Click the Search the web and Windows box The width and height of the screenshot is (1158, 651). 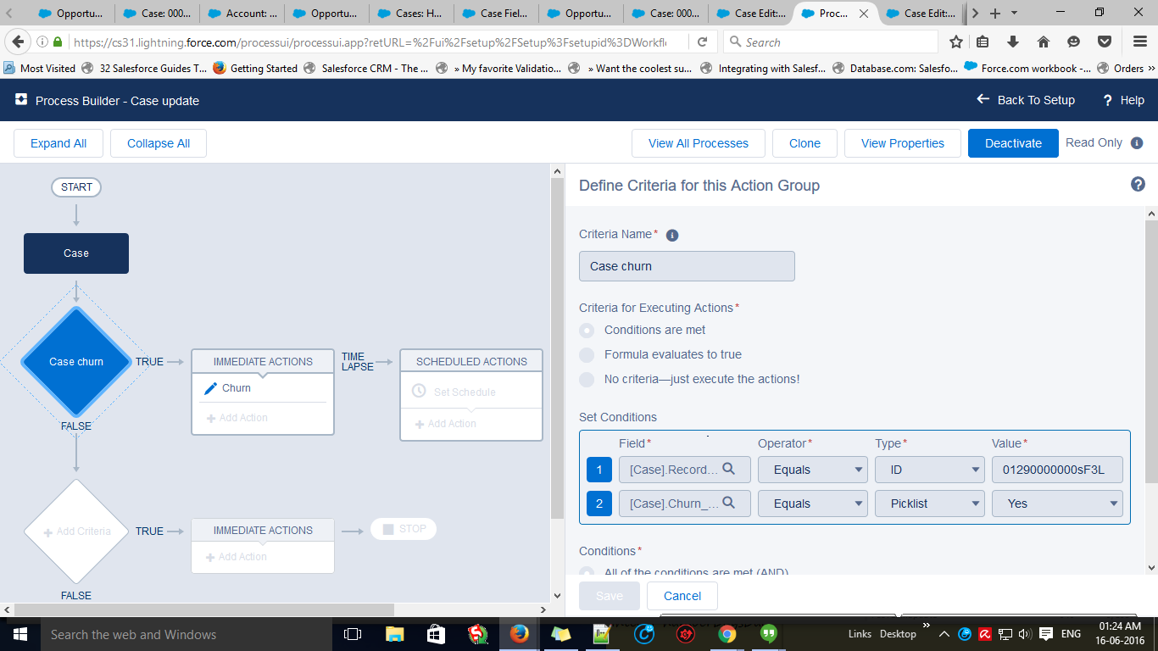185,634
